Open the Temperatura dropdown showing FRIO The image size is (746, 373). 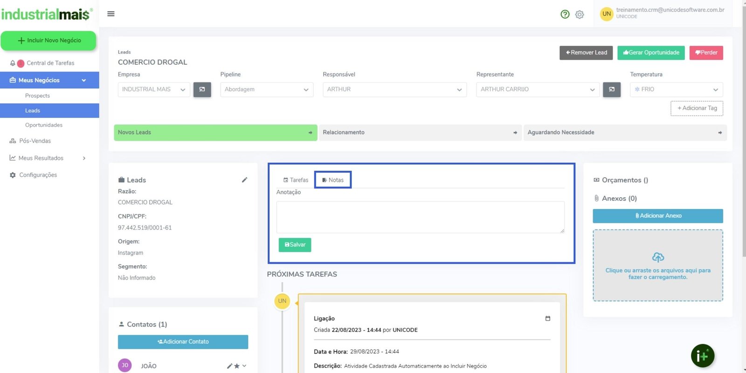[x=676, y=90]
